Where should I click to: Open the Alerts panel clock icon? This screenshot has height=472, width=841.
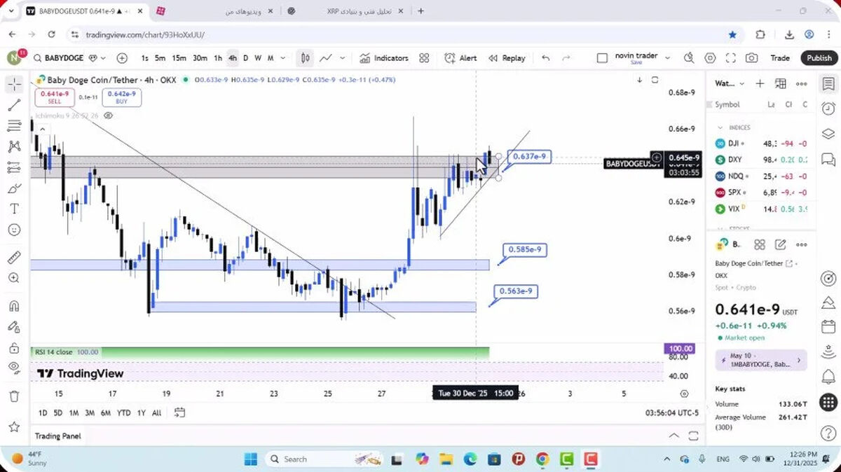tap(828, 109)
